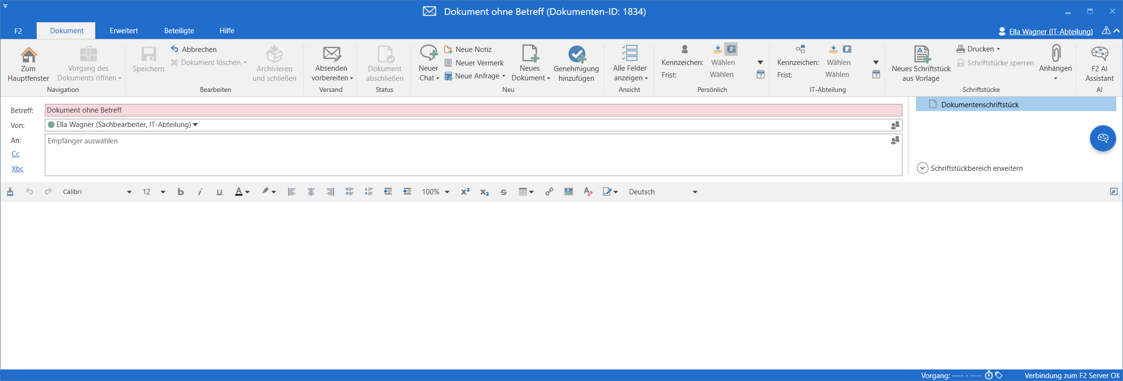This screenshot has width=1123, height=381.
Task: Insert an image via the picture icon
Action: click(x=569, y=191)
